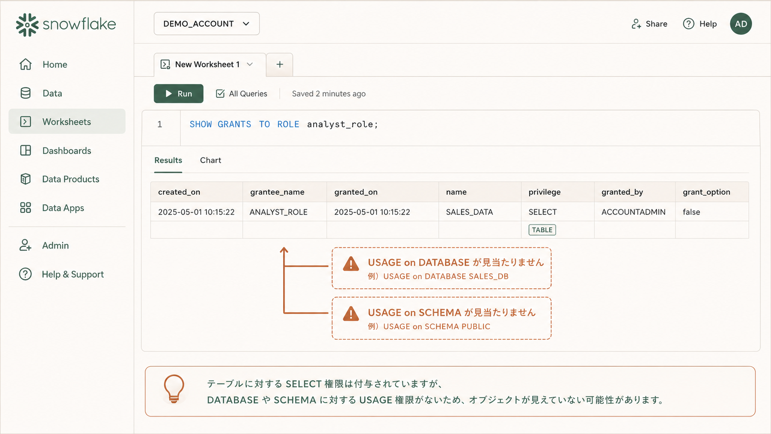Click the Data database icon
Image resolution: width=771 pixels, height=434 pixels.
pos(26,93)
